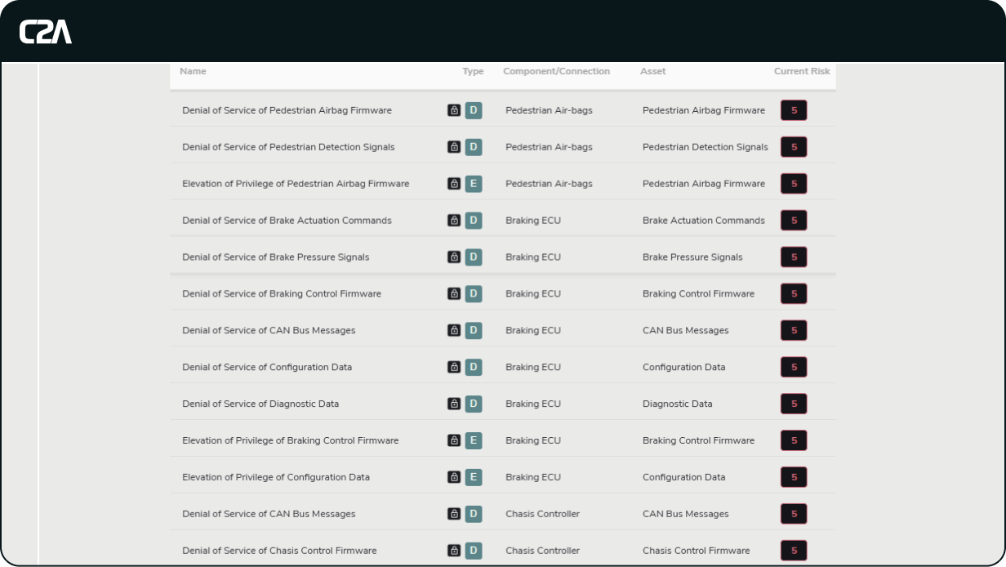This screenshot has width=1006, height=567.
Task: Click risk badge 5 in Brake Actuation Commands row
Action: [794, 221]
